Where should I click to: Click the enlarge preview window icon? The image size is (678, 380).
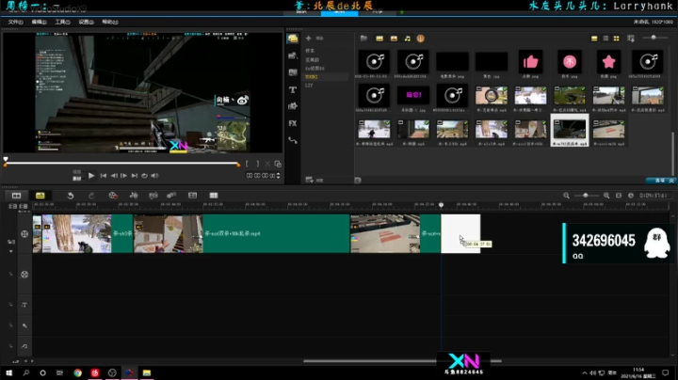tap(278, 164)
